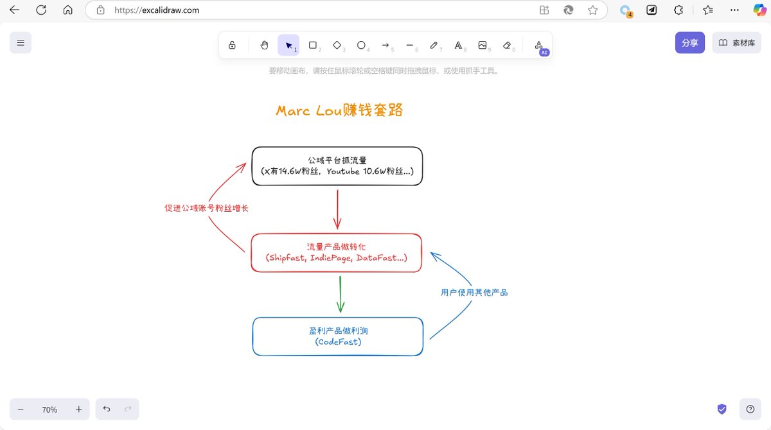The height and width of the screenshot is (430, 771).
Task: Select the Arrow tool
Action: coord(385,45)
